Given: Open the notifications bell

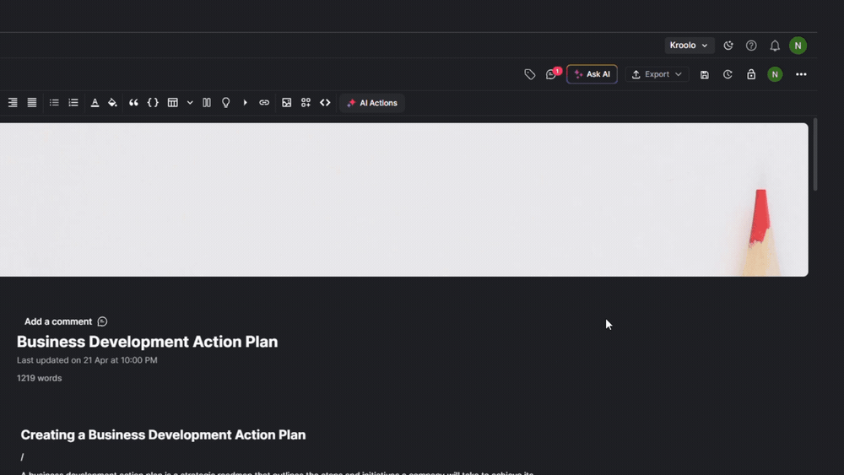Looking at the screenshot, I should [775, 46].
